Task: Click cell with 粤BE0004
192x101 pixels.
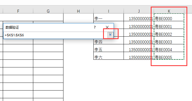Action: click(x=169, y=48)
